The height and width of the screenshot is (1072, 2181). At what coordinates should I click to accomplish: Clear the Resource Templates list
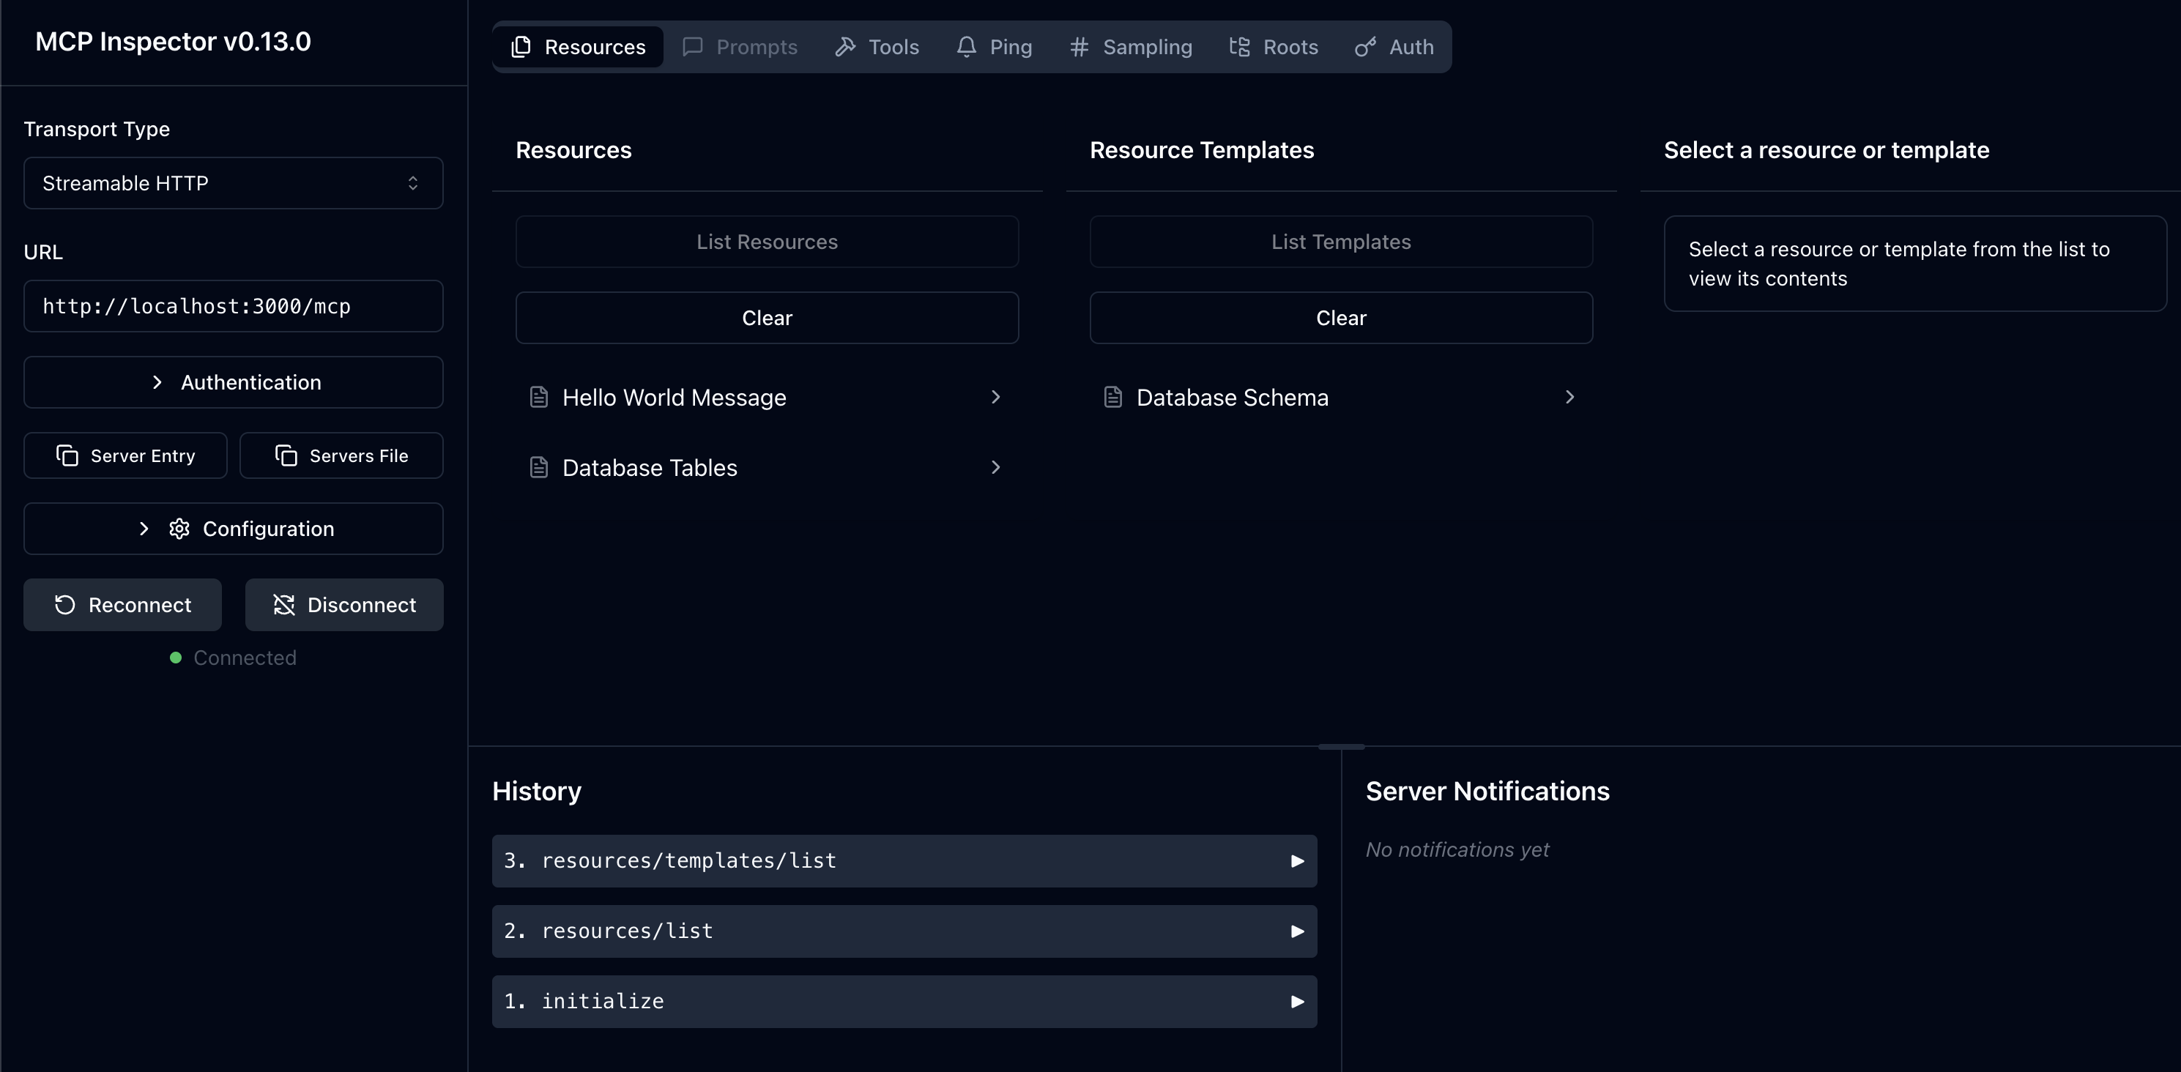[x=1340, y=318]
